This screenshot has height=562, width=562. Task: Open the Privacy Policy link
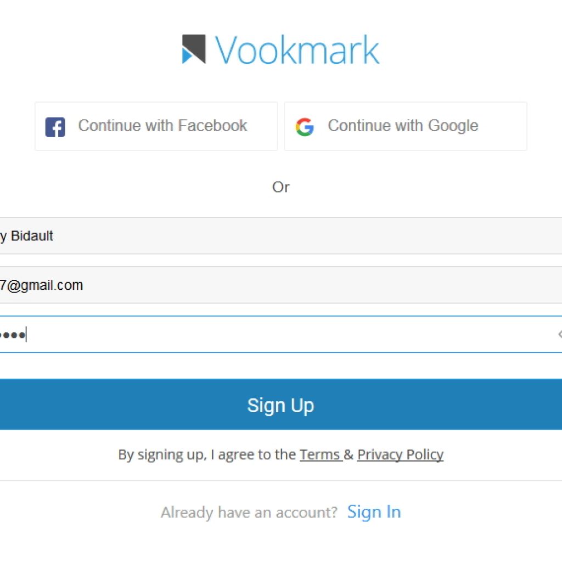tap(400, 454)
